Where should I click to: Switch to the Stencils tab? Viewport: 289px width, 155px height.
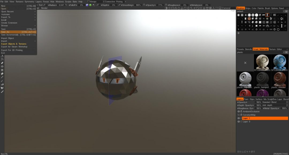pyautogui.click(x=248, y=49)
